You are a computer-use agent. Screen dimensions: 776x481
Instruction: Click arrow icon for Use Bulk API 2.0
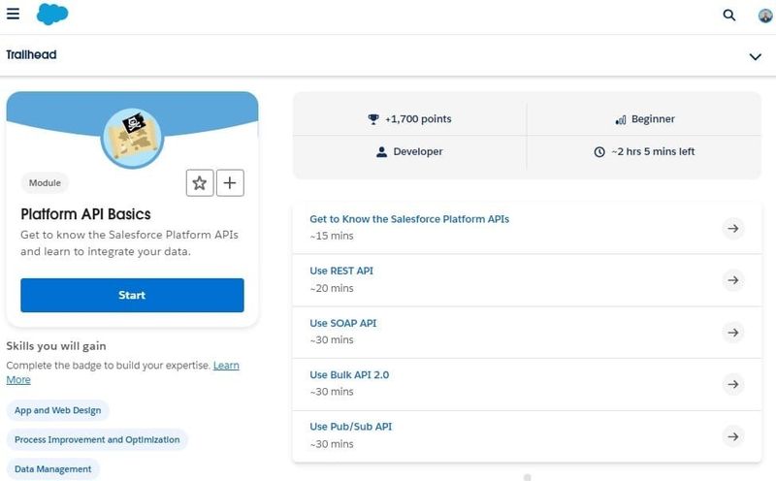733,384
